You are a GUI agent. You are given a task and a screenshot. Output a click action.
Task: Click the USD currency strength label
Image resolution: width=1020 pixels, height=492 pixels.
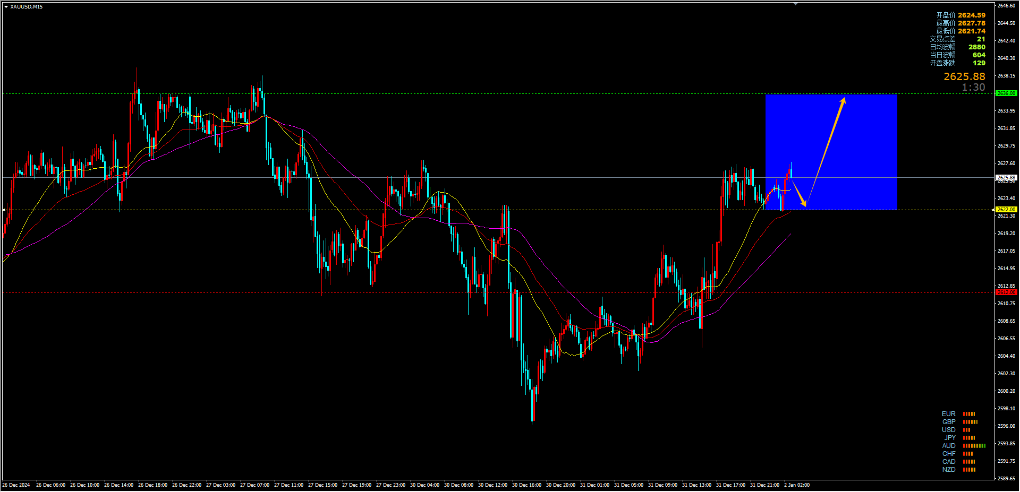click(948, 430)
